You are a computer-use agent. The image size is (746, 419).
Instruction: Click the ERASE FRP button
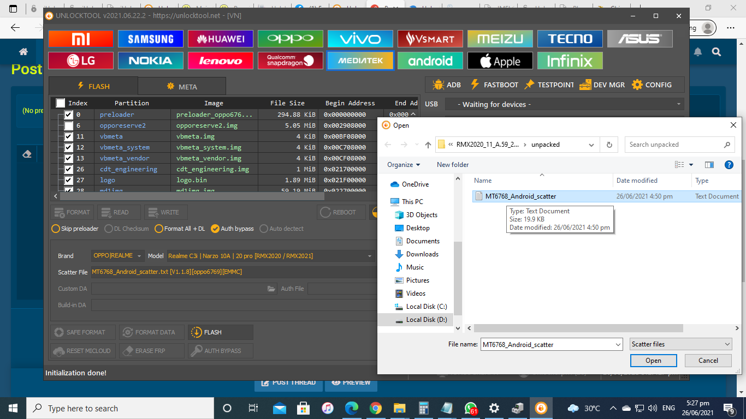pos(152,351)
